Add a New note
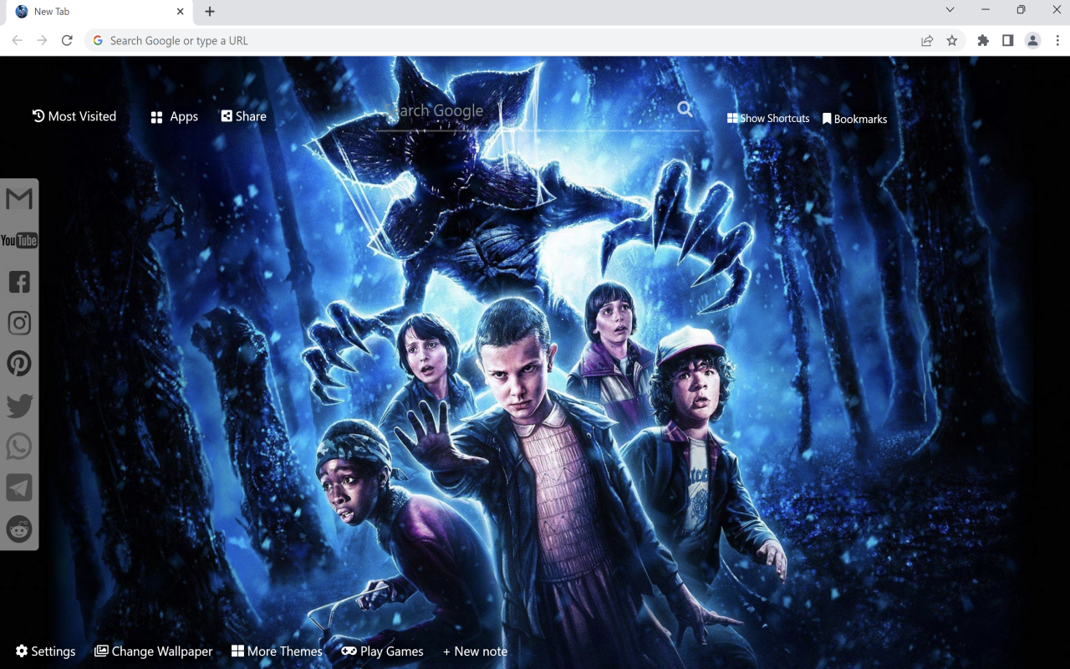Viewport: 1070px width, 669px height. 475,651
